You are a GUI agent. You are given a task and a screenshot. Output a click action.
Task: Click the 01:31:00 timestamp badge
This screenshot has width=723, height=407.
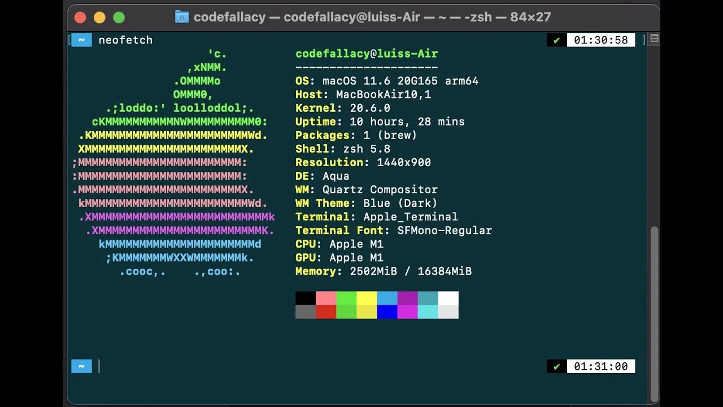pos(601,366)
